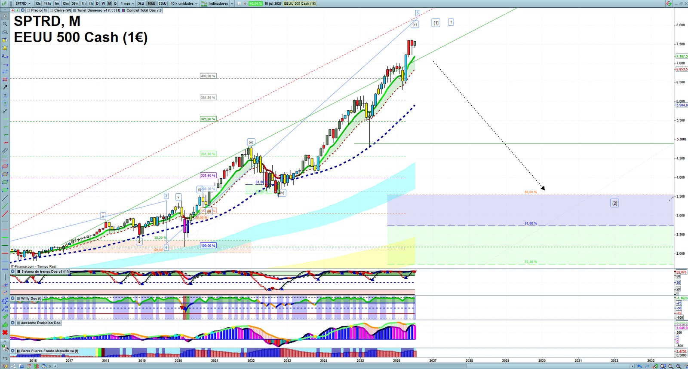Choose the segment line tool
This screenshot has width=688, height=369.
click(x=5, y=111)
